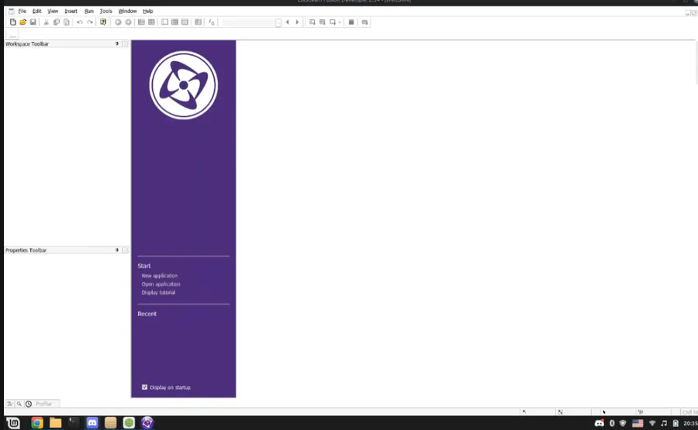This screenshot has width=698, height=430.
Task: Click the Undo arrow toolbar icon
Action: pos(80,22)
